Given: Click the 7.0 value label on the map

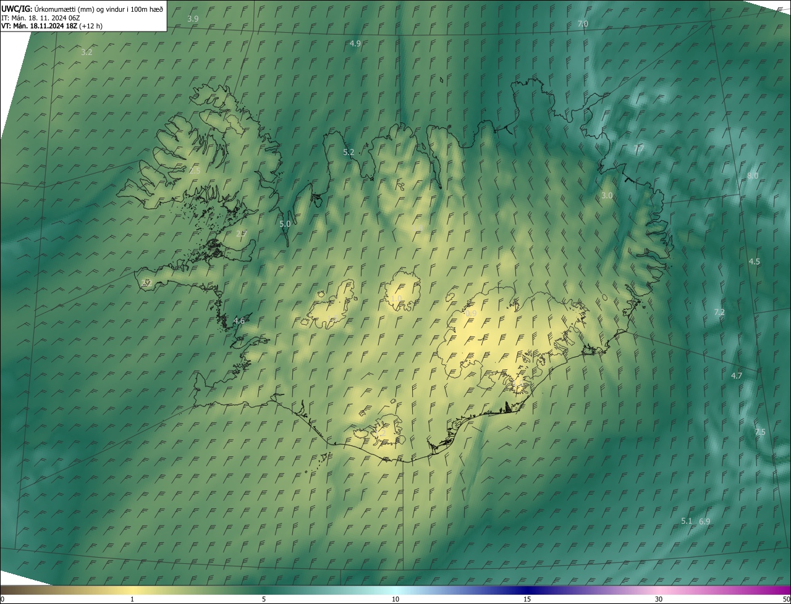Looking at the screenshot, I should pyautogui.click(x=582, y=24).
